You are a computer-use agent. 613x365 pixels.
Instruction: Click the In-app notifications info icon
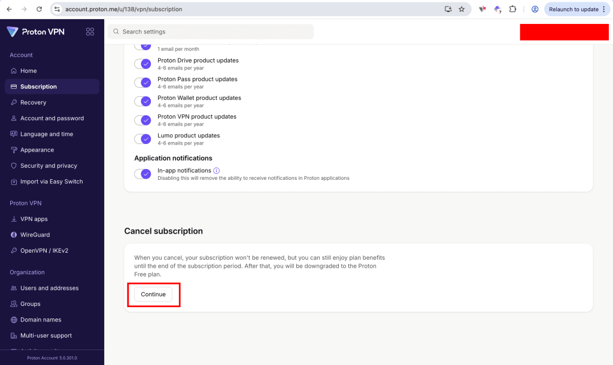pyautogui.click(x=216, y=170)
